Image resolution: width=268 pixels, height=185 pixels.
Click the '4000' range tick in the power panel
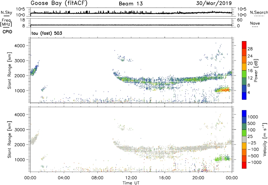[20, 46]
